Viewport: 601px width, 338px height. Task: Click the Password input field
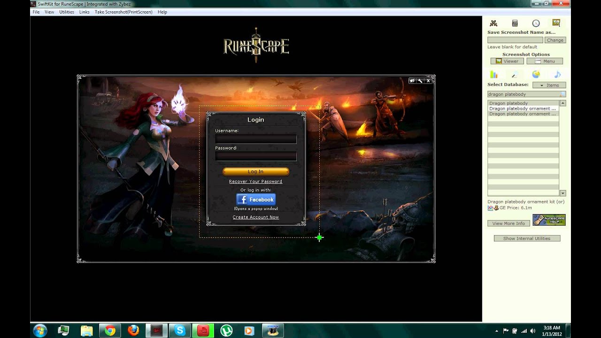[256, 156]
